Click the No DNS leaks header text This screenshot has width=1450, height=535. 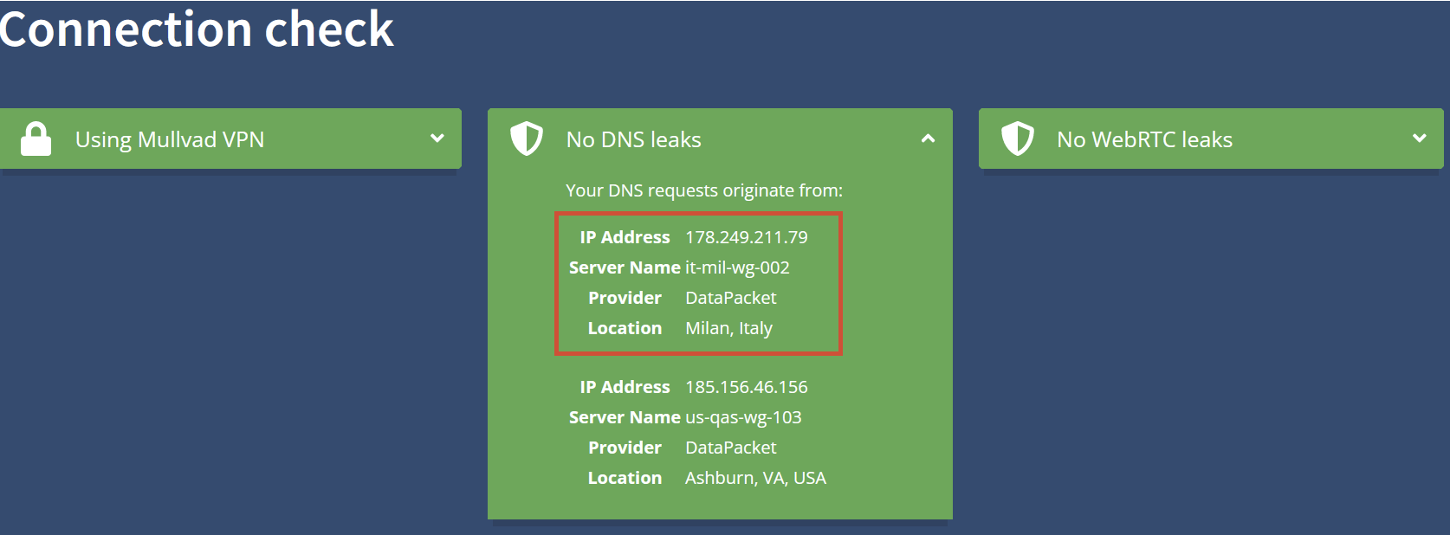633,140
